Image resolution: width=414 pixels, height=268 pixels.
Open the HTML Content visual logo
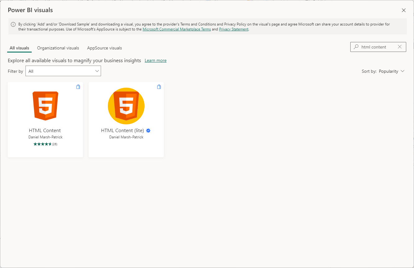pos(45,106)
